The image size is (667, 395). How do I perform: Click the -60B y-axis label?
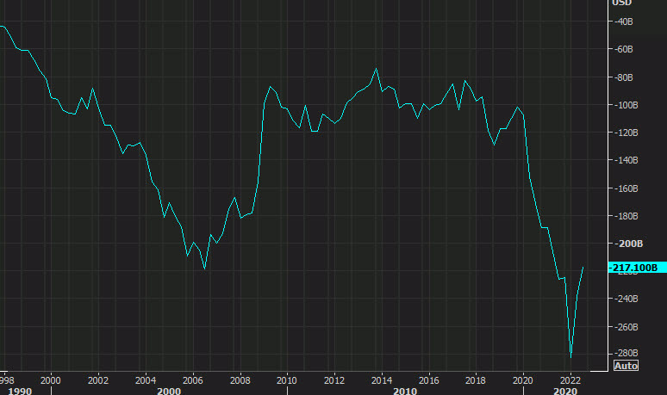coord(624,49)
